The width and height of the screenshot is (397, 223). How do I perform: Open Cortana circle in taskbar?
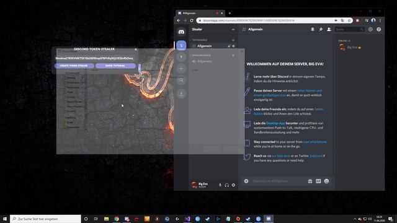point(86,219)
